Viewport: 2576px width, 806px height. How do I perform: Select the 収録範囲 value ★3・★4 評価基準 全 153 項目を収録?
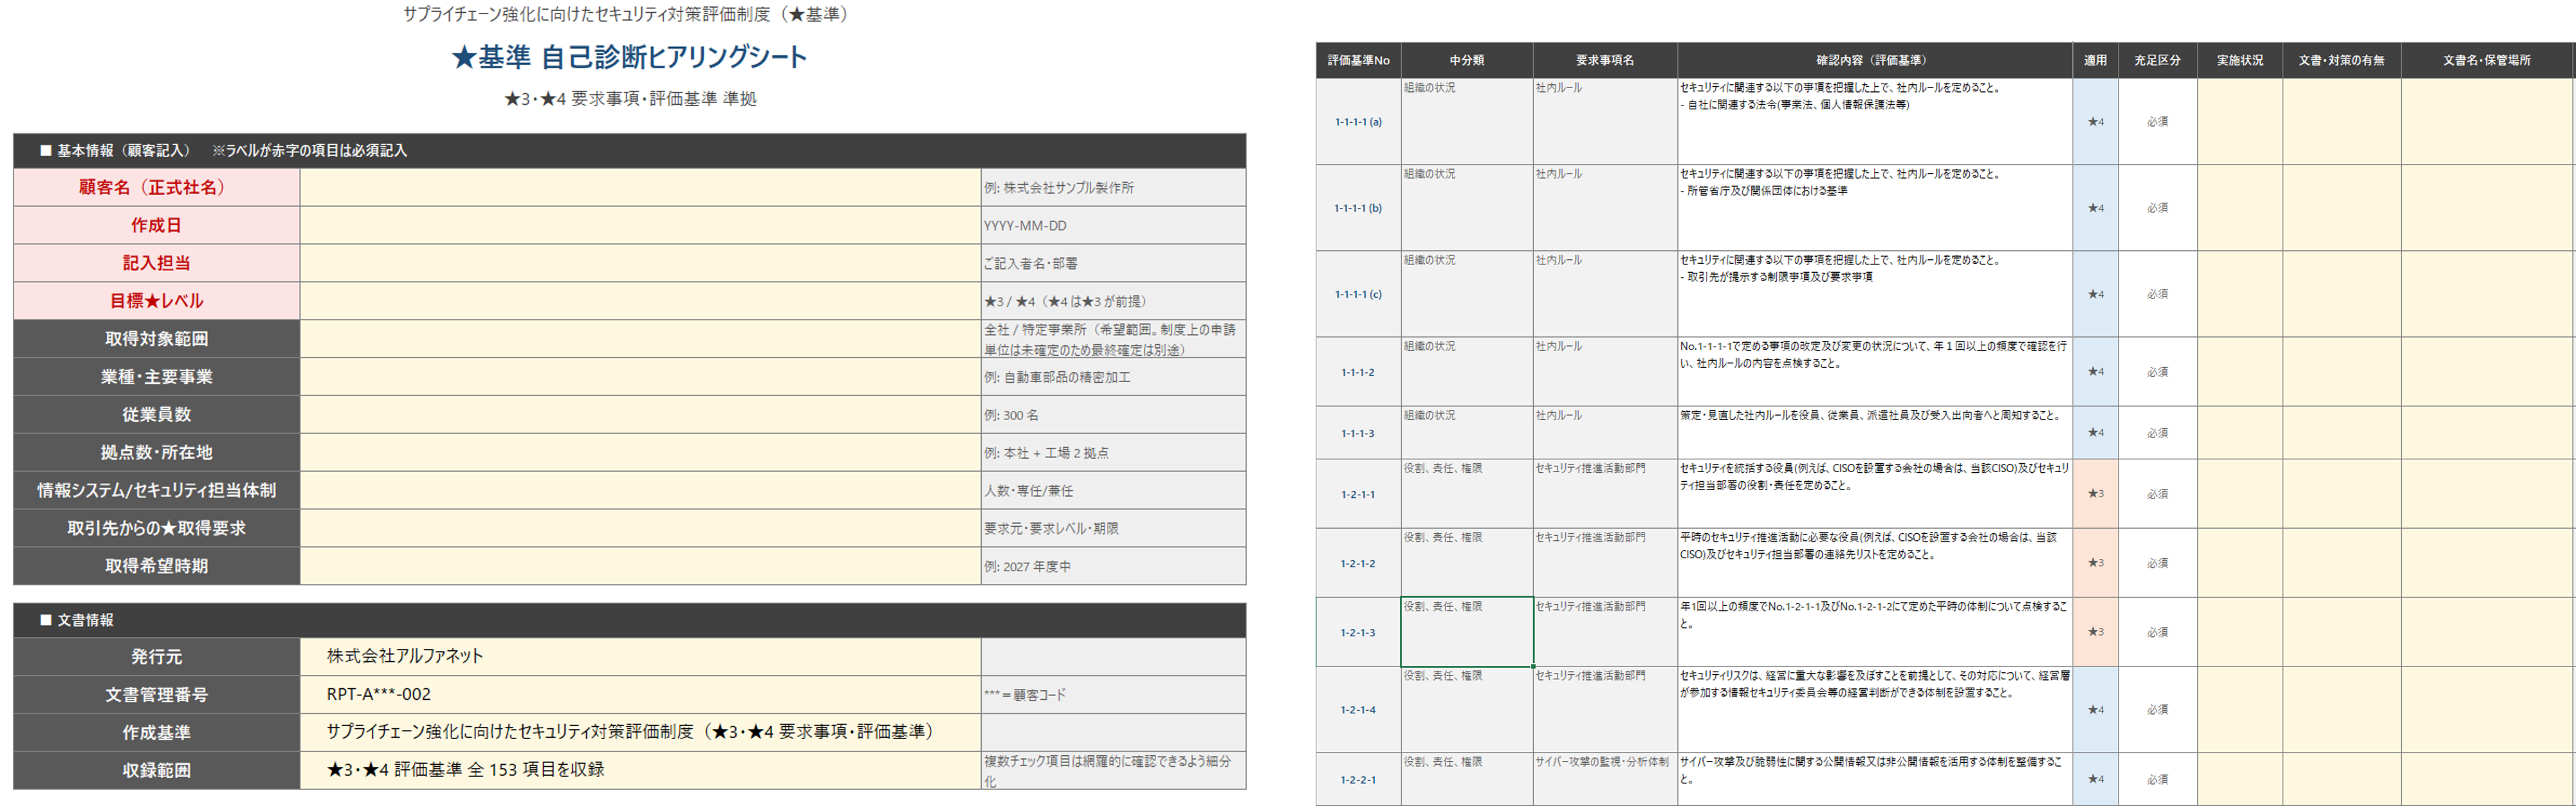click(640, 770)
